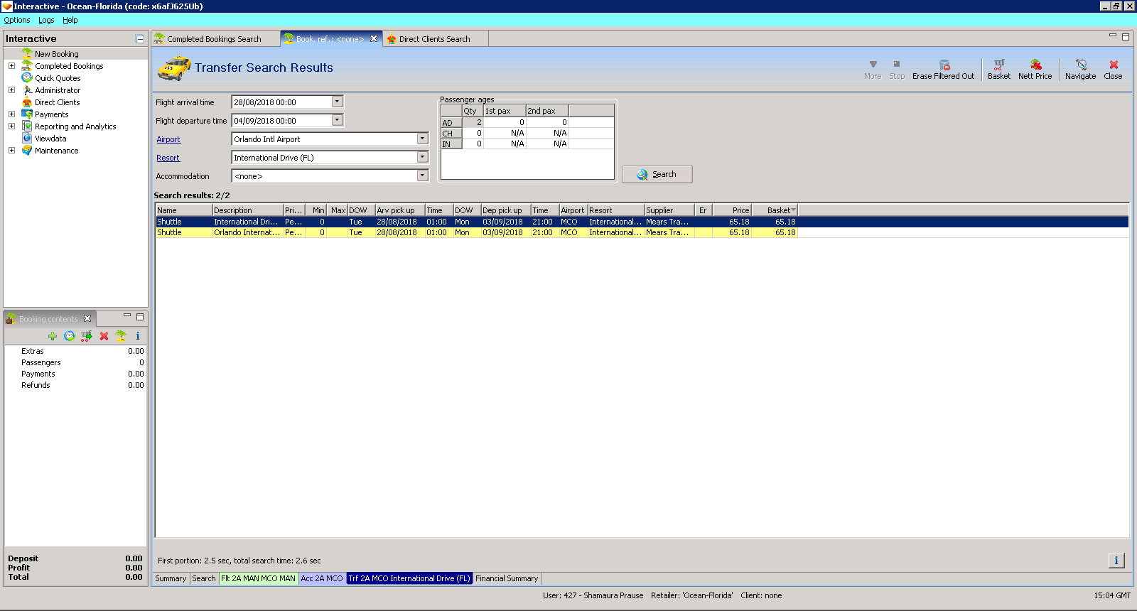Click the Flight arrival time date field
This screenshot has height=611, width=1137.
282,102
